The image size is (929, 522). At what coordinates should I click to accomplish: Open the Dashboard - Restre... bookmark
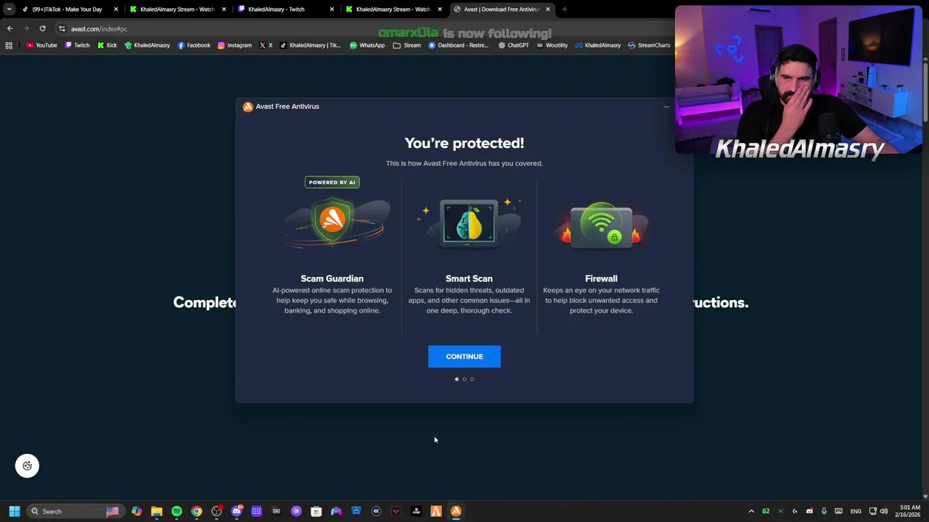pos(458,45)
